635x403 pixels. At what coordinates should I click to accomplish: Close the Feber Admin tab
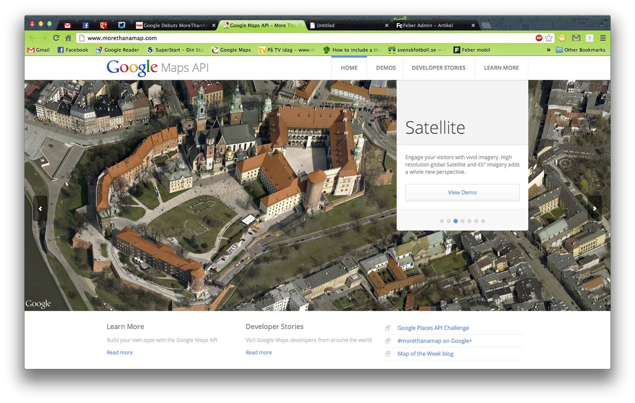tap(473, 25)
